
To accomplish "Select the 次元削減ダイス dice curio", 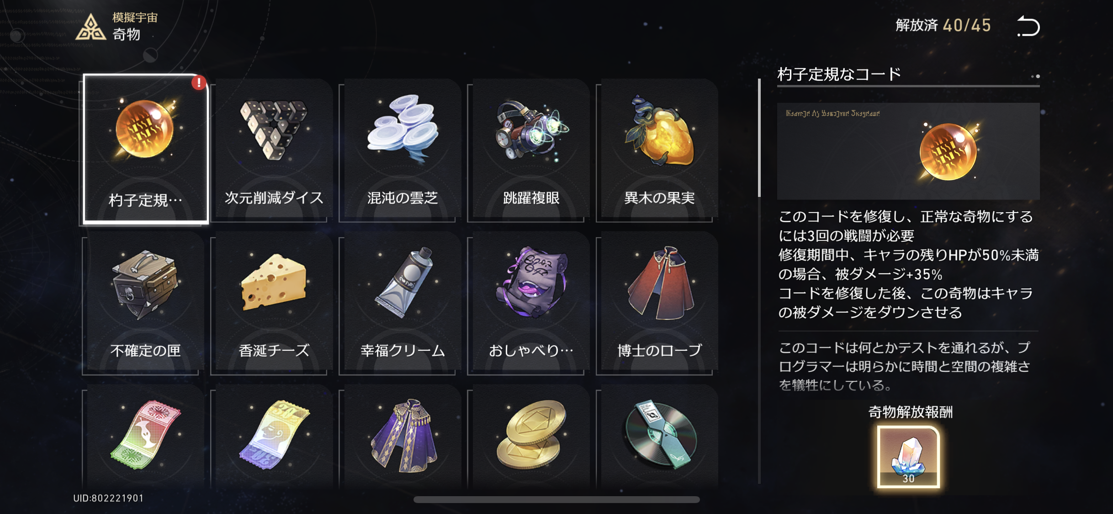I will click(273, 150).
